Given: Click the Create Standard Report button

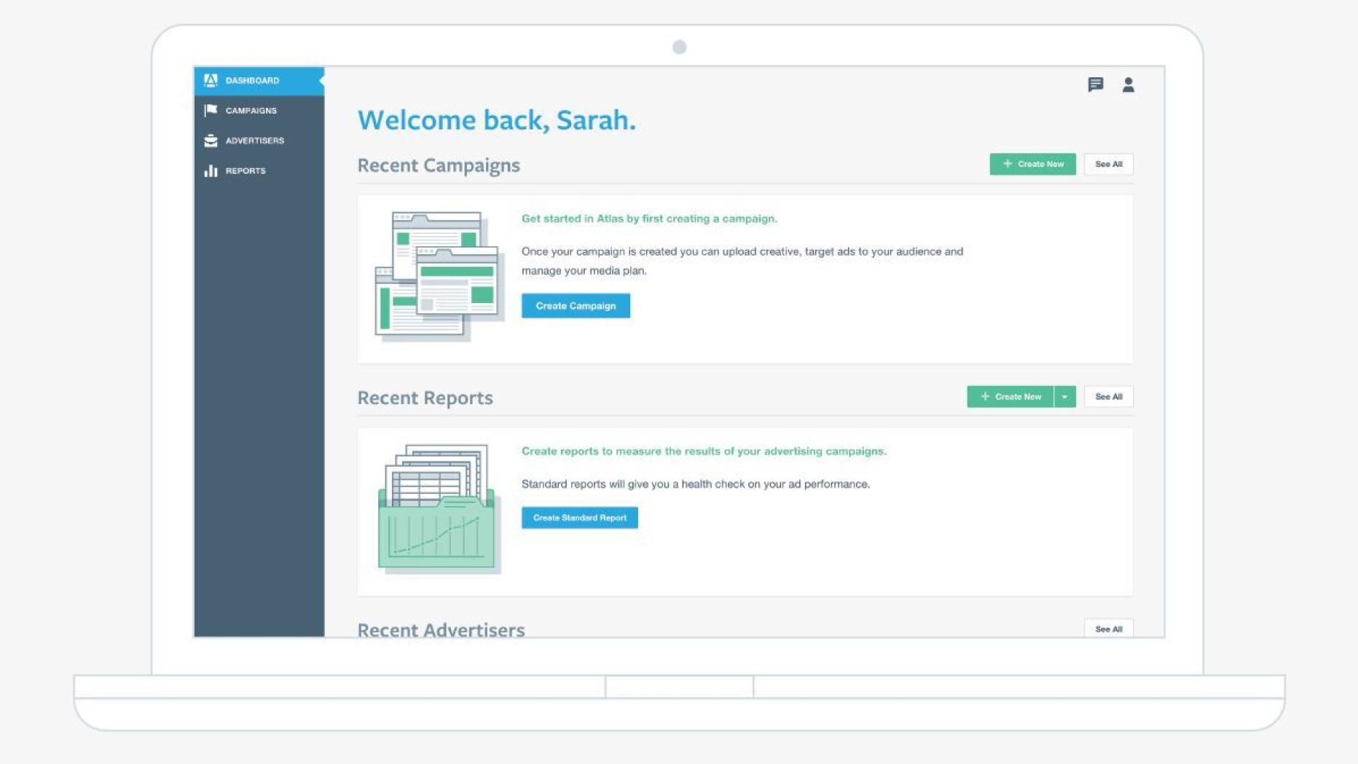Looking at the screenshot, I should (x=579, y=517).
